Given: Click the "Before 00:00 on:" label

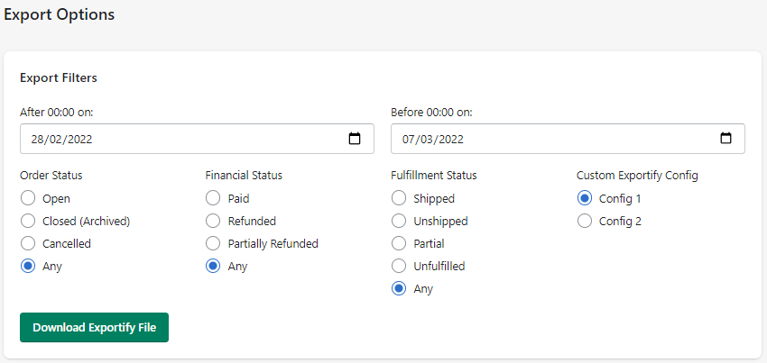Looking at the screenshot, I should point(432,113).
